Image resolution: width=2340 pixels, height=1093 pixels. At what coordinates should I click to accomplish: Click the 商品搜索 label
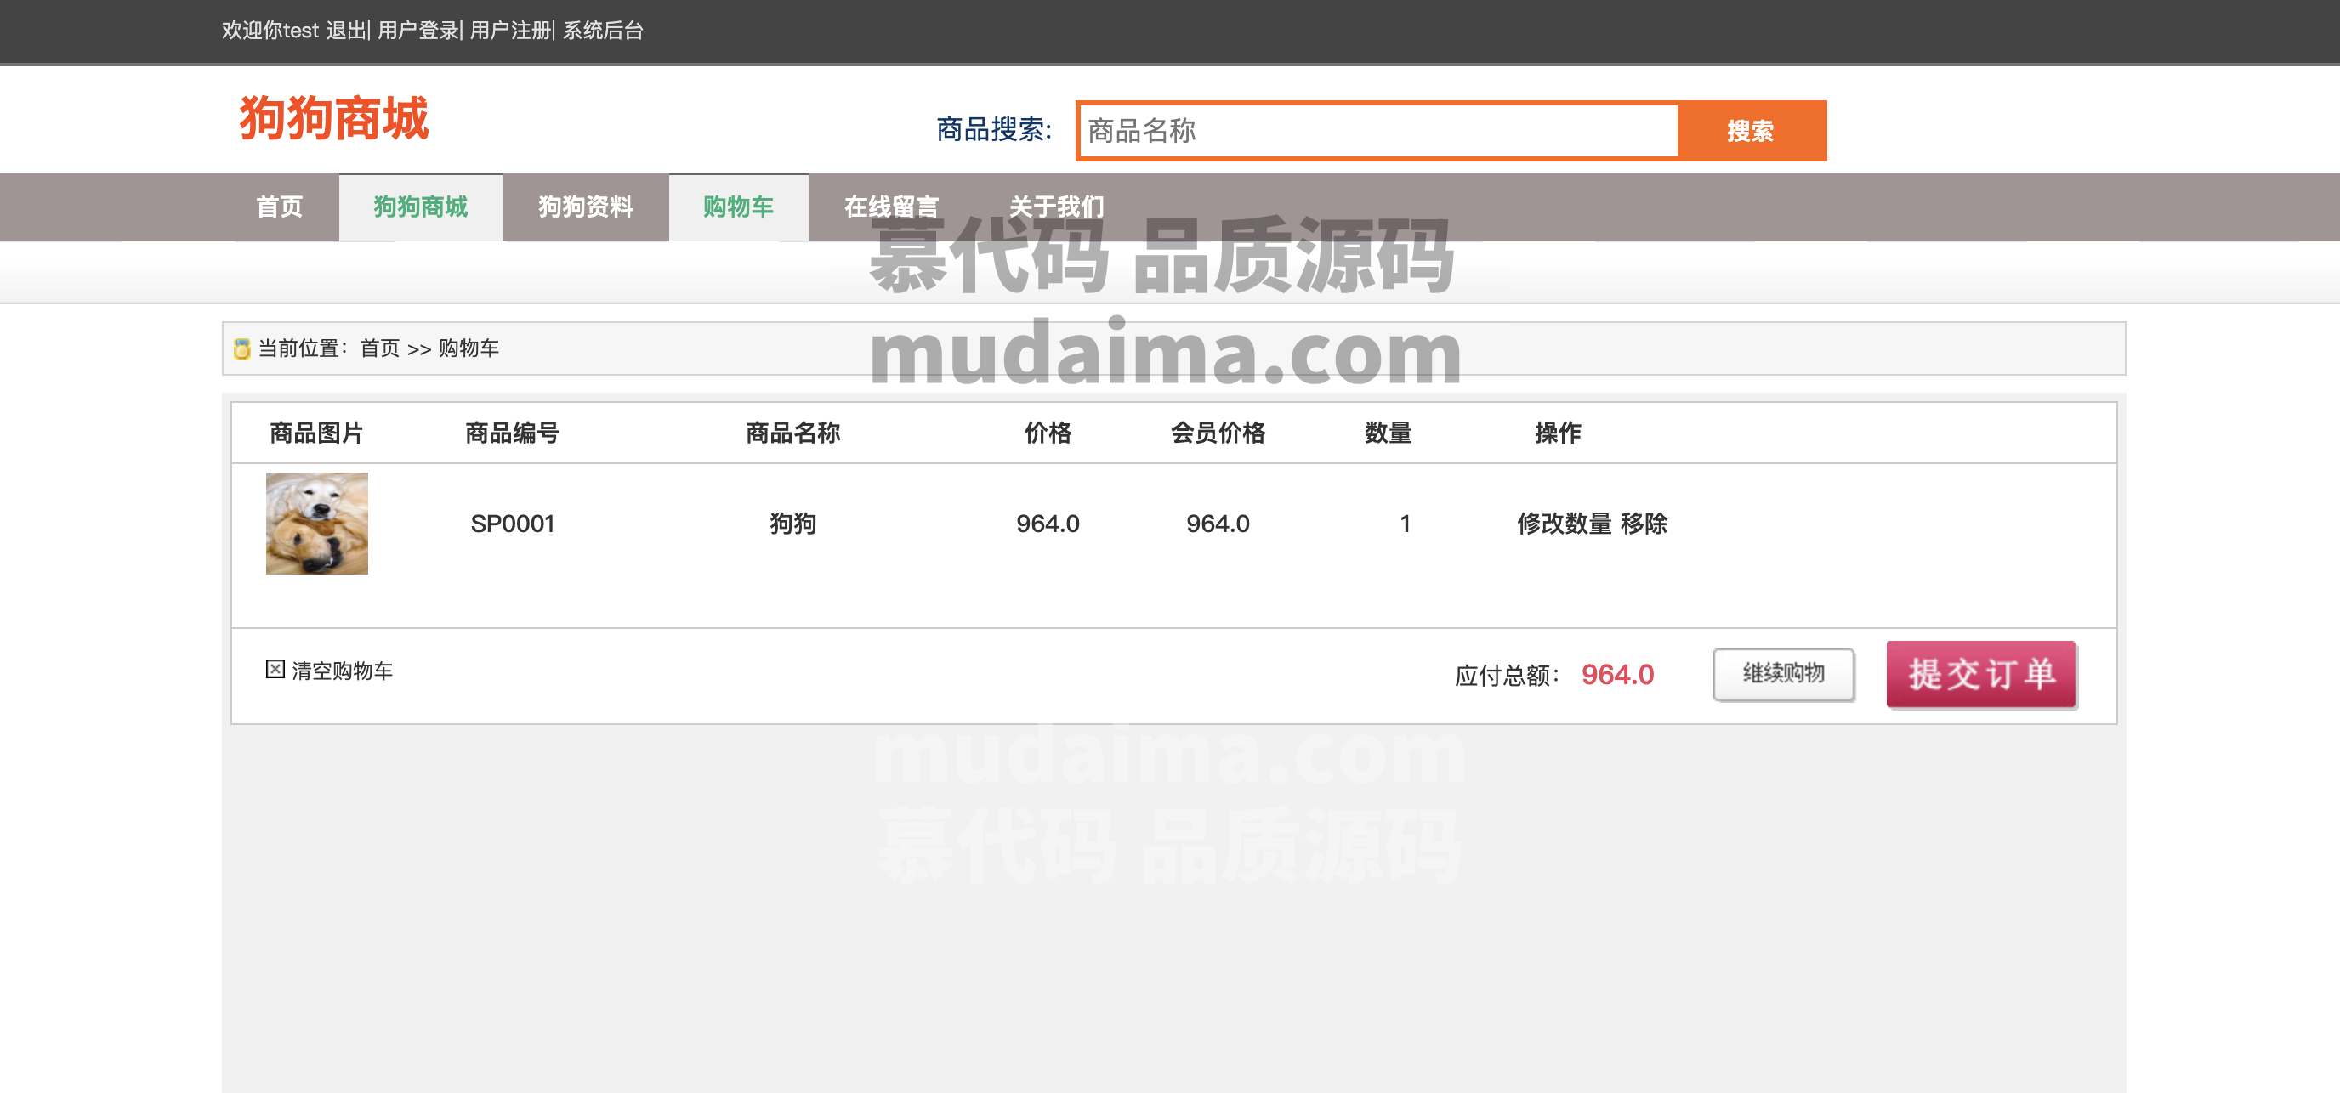(994, 130)
